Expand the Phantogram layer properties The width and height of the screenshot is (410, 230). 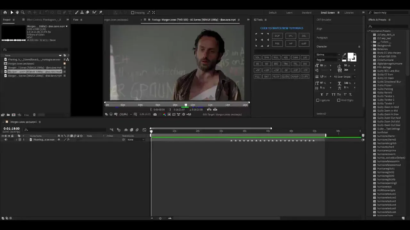click(17, 140)
